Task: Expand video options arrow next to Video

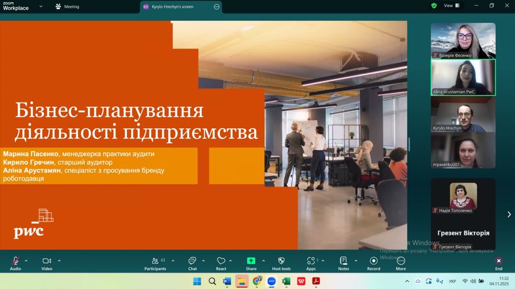Action: pyautogui.click(x=59, y=260)
